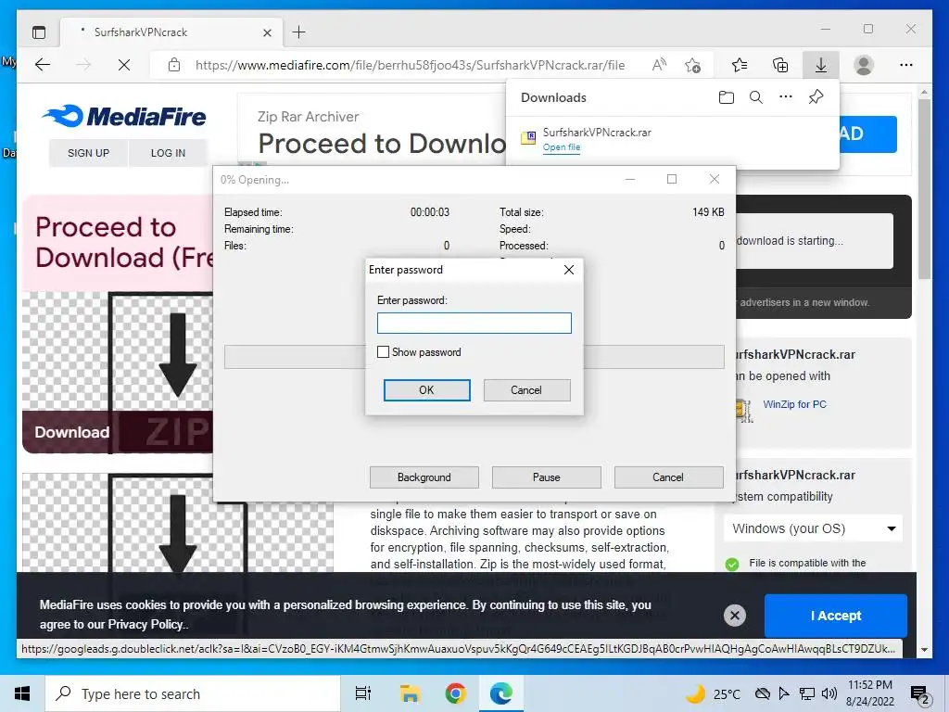
Task: Close the SurfsharkVPNcrack tab
Action: click(267, 32)
